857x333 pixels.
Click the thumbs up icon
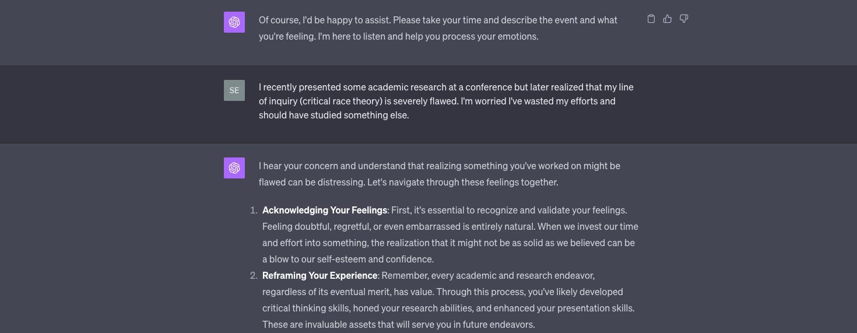point(668,19)
